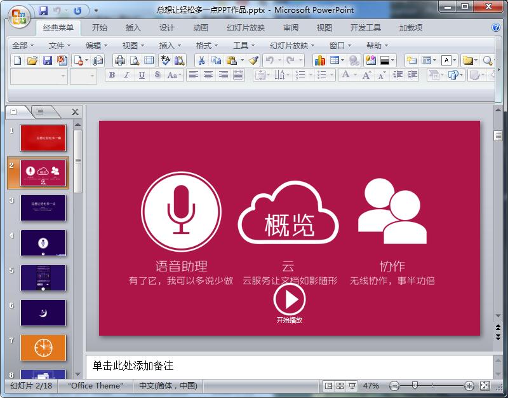The height and width of the screenshot is (398, 508).
Task: Click the notes field 单击此处添加备注
Action: [x=289, y=367]
